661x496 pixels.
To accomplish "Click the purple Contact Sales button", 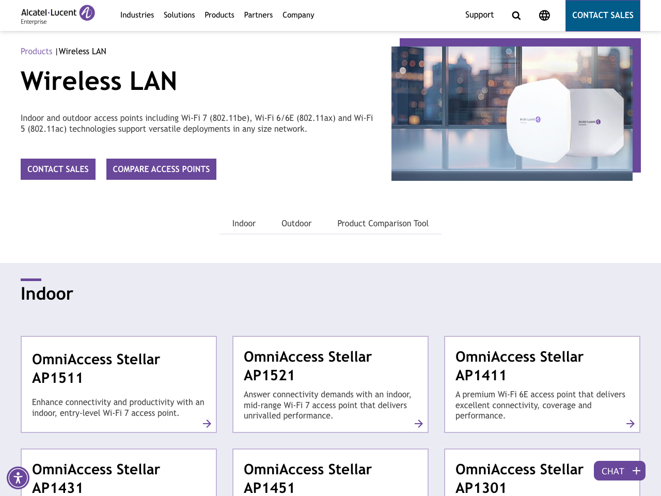I will pyautogui.click(x=58, y=169).
